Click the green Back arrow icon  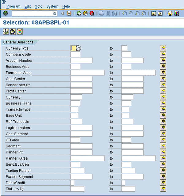pyautogui.click(x=79, y=13)
